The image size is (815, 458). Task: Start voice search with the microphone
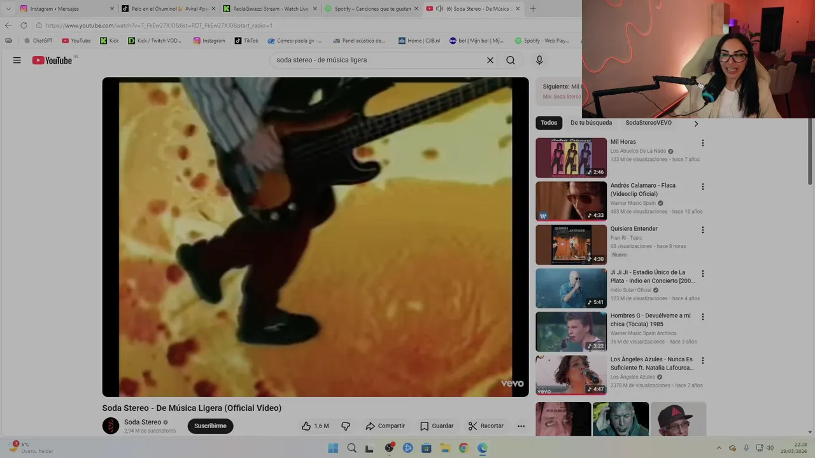[x=539, y=60]
